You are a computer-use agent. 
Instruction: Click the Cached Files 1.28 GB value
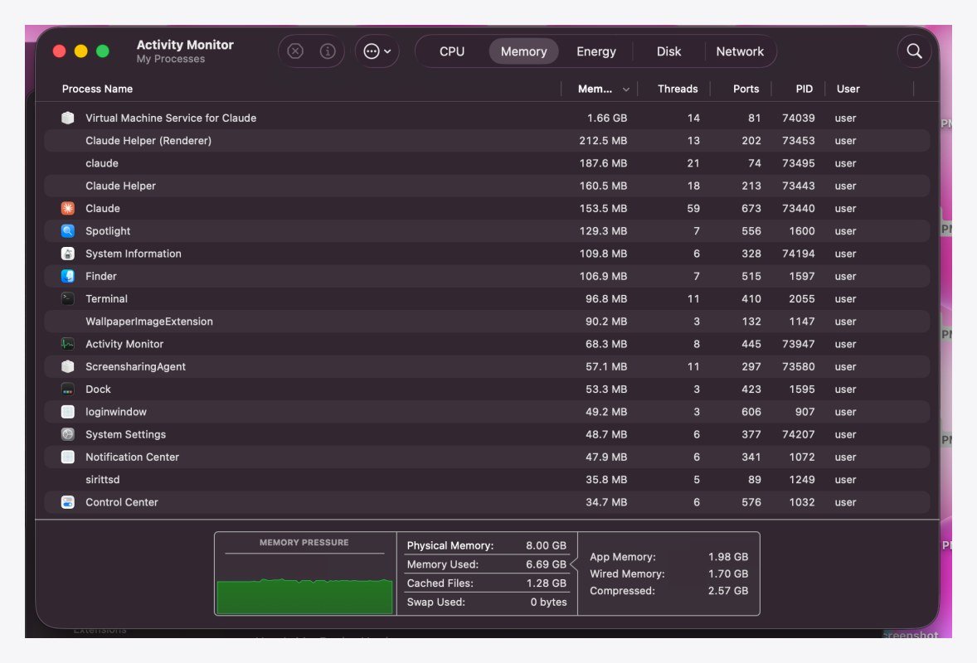(x=546, y=583)
